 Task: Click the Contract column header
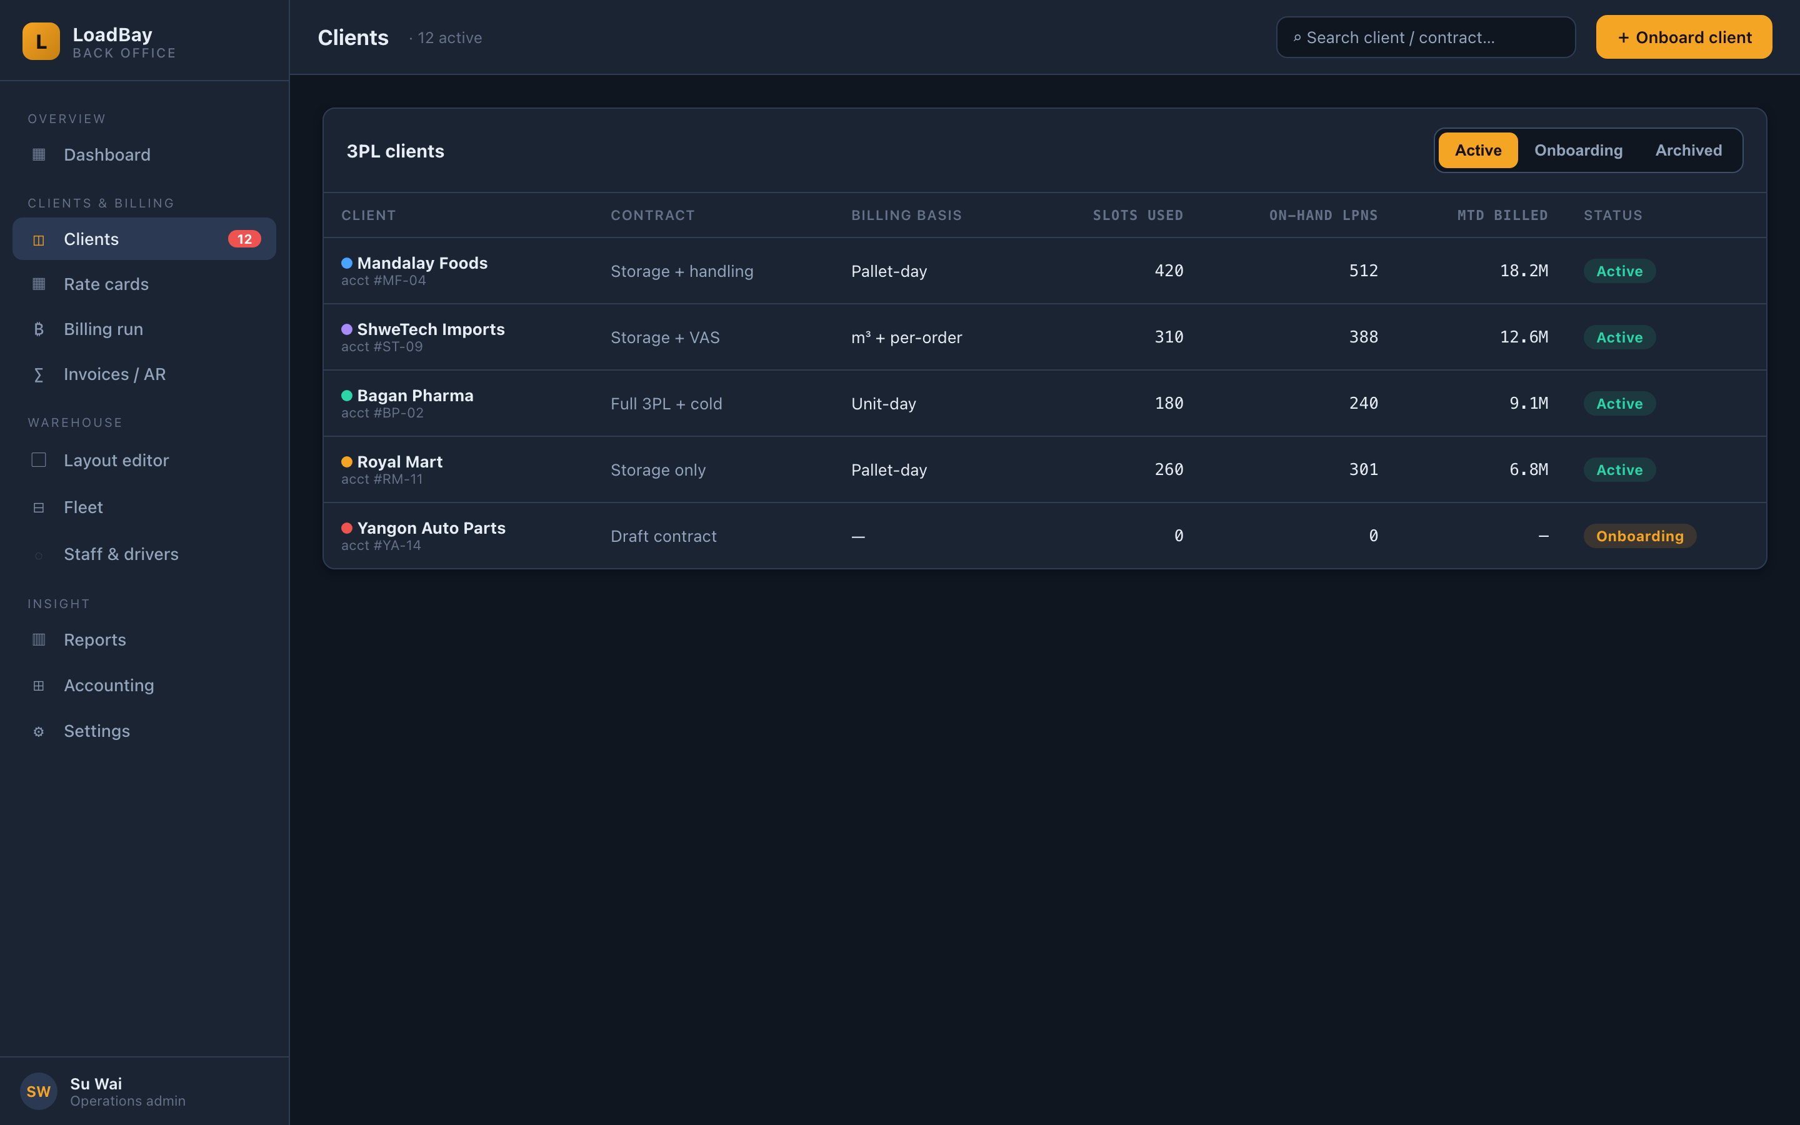pyautogui.click(x=652, y=215)
